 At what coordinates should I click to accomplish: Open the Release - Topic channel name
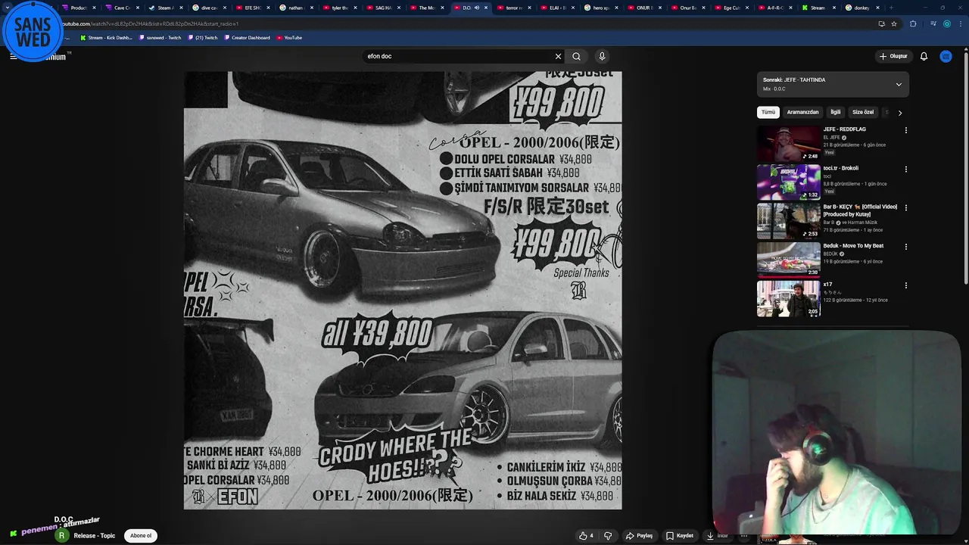click(95, 536)
